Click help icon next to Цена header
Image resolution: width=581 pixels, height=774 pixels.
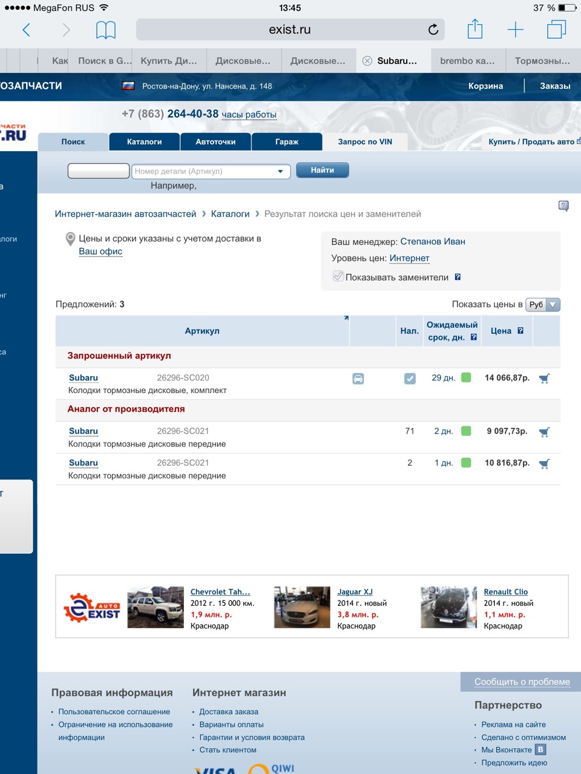[x=520, y=331]
